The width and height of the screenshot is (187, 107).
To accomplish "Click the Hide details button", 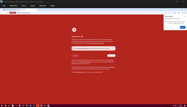I will 75,56.
